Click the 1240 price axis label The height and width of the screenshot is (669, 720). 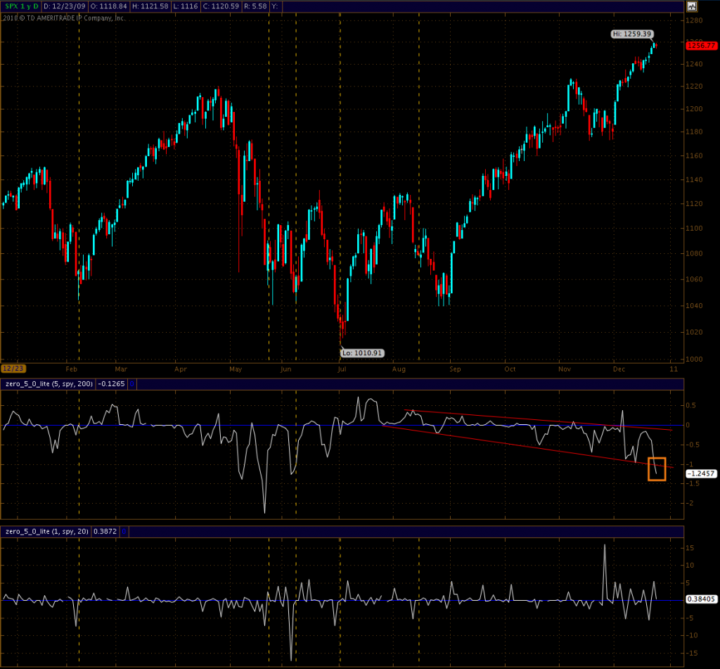point(694,64)
